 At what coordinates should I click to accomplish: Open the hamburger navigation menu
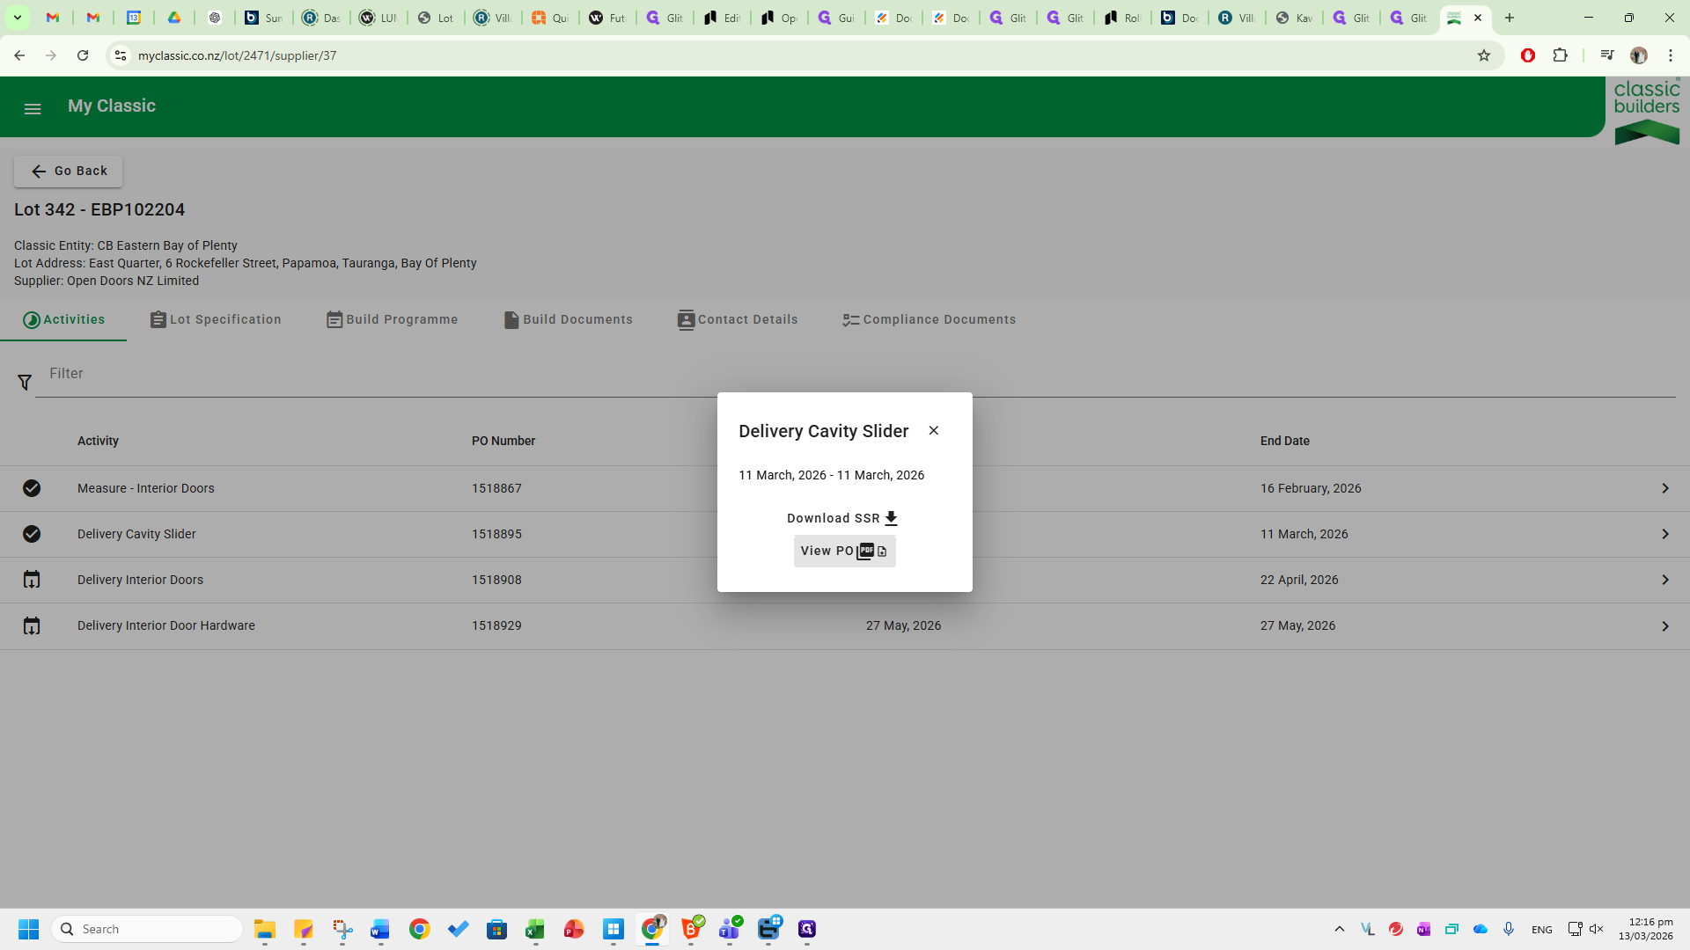33,109
